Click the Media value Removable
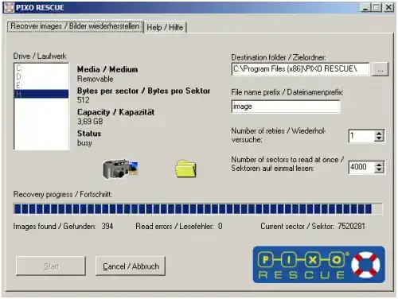Screen dimensions: 398x299 point(95,79)
